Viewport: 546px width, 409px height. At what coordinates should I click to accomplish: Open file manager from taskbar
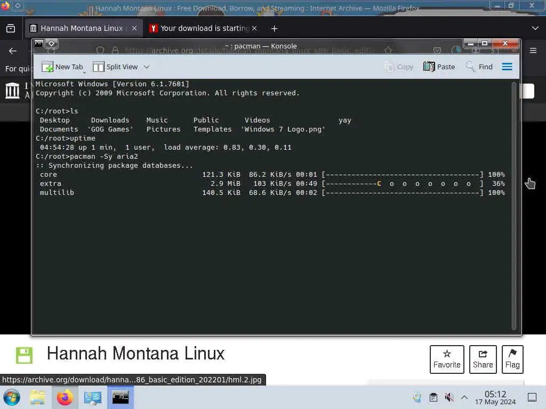(37, 397)
